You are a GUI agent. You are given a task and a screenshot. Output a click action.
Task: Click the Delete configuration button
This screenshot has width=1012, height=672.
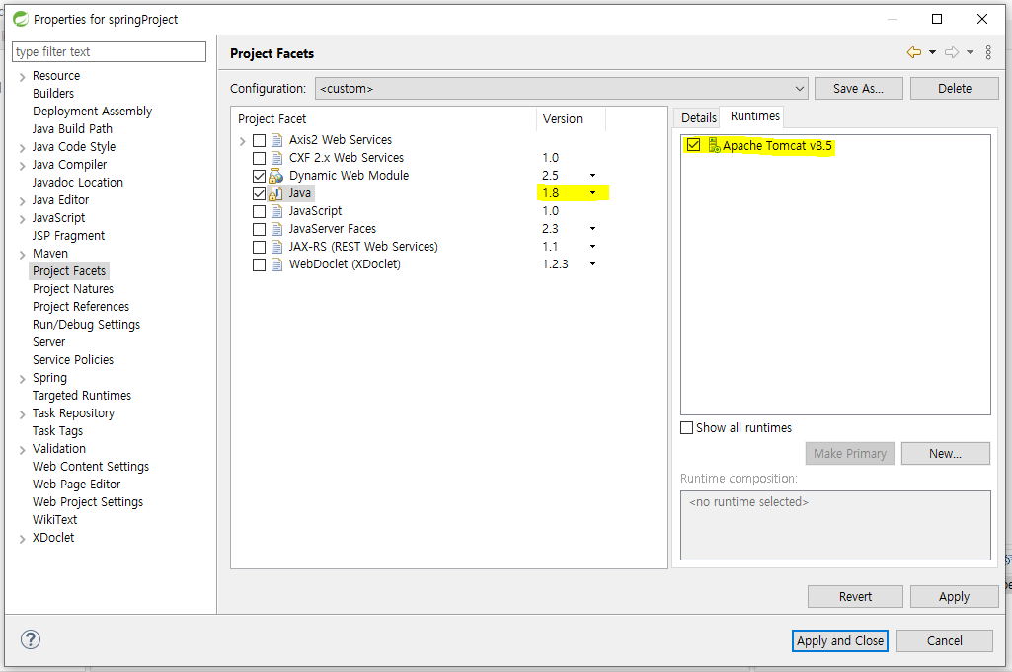coord(955,89)
